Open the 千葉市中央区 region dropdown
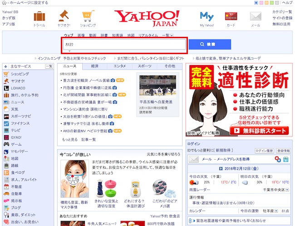 coord(287,190)
